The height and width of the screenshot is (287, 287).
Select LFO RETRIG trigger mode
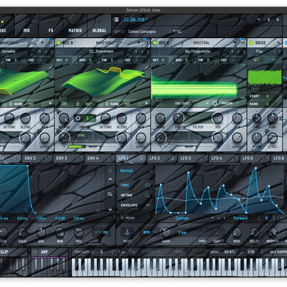click(135, 195)
